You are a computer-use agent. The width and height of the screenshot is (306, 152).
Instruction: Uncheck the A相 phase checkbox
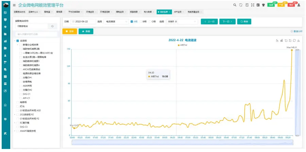tap(132, 21)
